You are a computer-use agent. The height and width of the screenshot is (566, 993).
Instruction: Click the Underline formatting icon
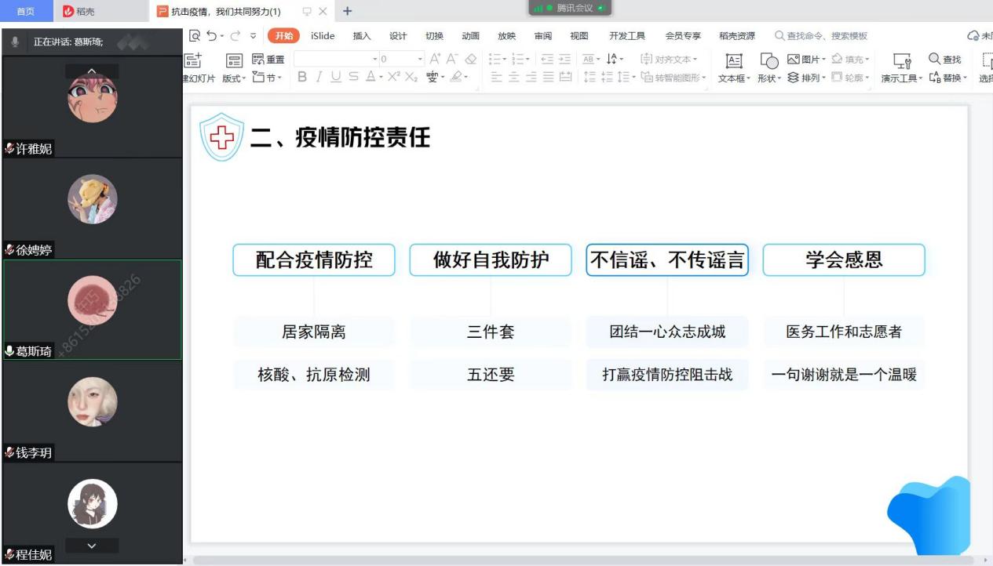[x=336, y=77]
